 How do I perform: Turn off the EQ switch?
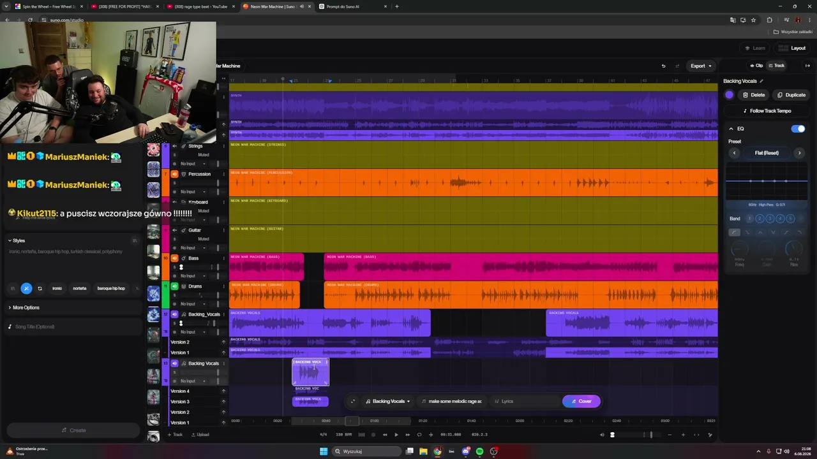coord(798,129)
